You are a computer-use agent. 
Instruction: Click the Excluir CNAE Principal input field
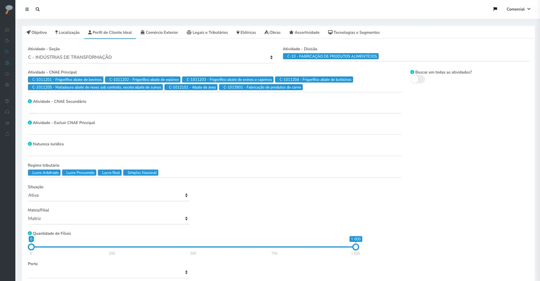point(215,130)
